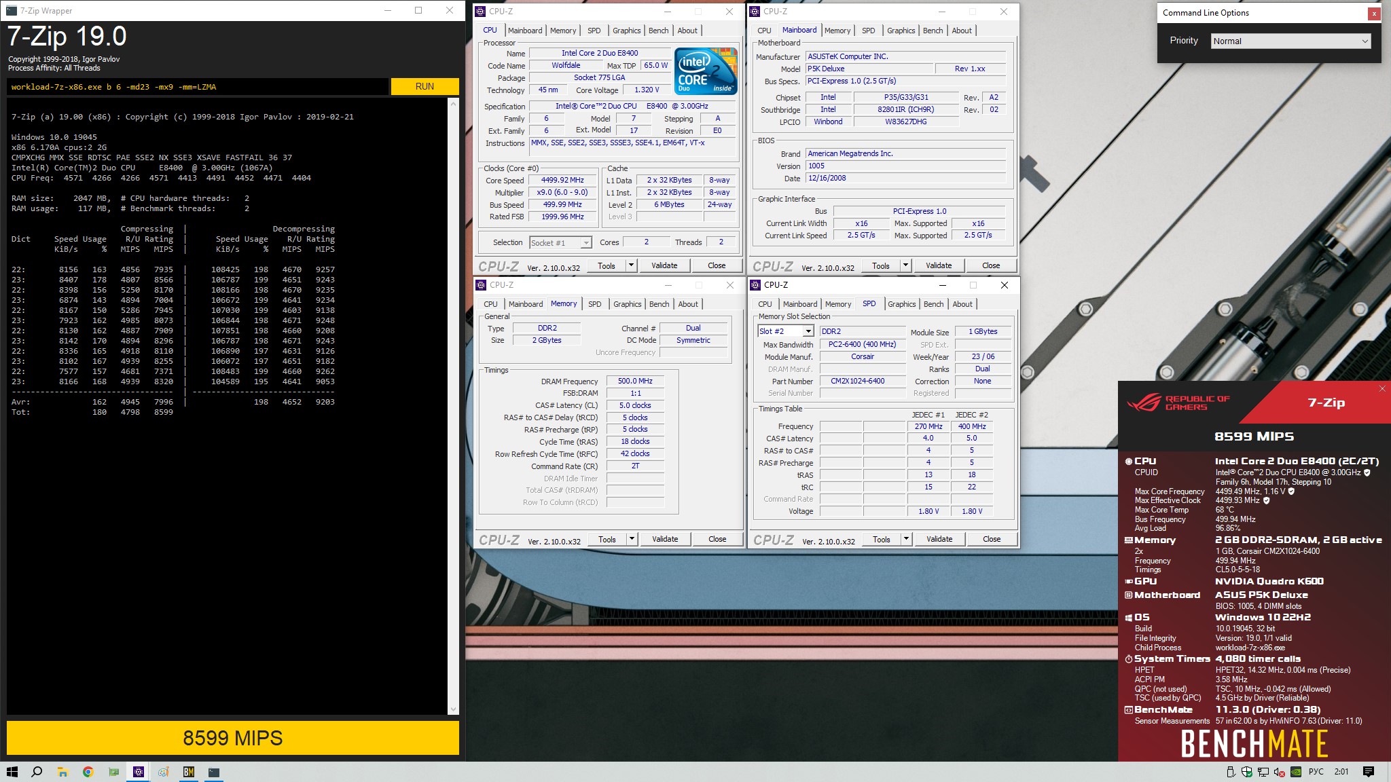Open the Windows Start menu
The height and width of the screenshot is (782, 1391).
(12, 772)
